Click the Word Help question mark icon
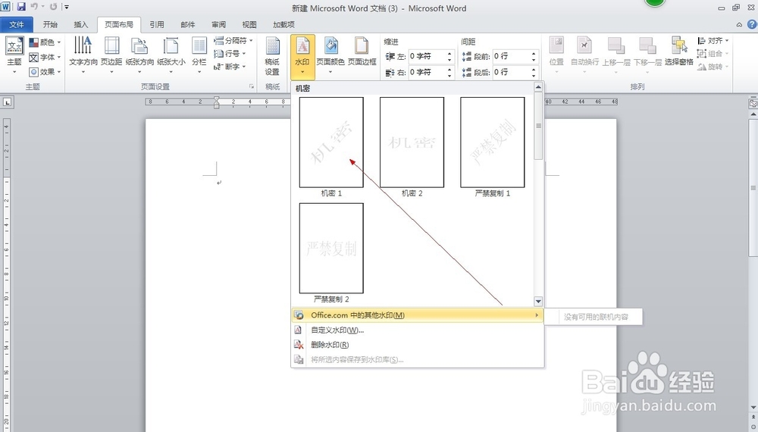This screenshot has height=432, width=758. [x=752, y=24]
